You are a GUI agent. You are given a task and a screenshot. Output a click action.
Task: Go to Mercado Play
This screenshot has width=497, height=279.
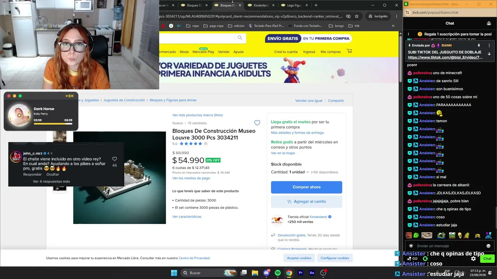coord(203,52)
